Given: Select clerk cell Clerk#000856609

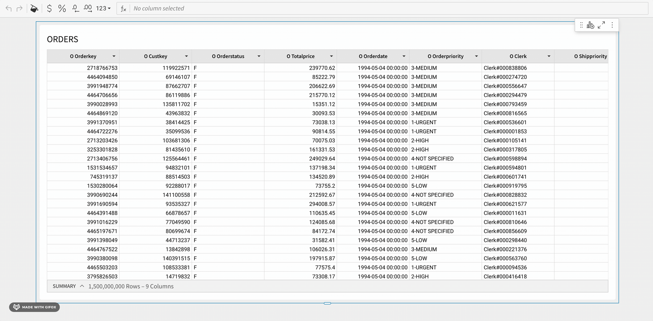Looking at the screenshot, I should [518, 231].
